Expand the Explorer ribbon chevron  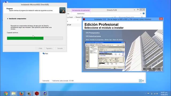[141, 14]
